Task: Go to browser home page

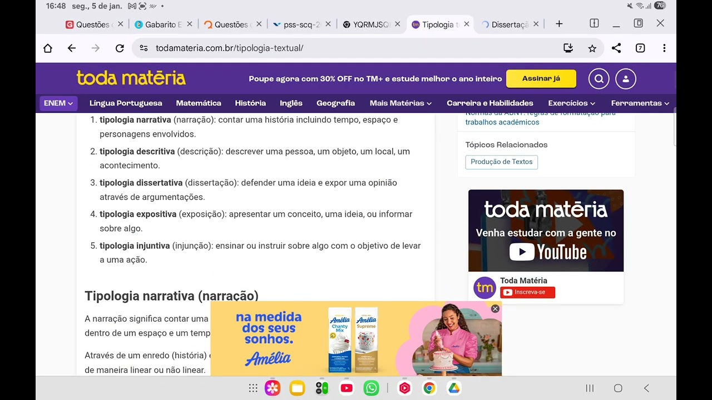Action: click(x=48, y=48)
